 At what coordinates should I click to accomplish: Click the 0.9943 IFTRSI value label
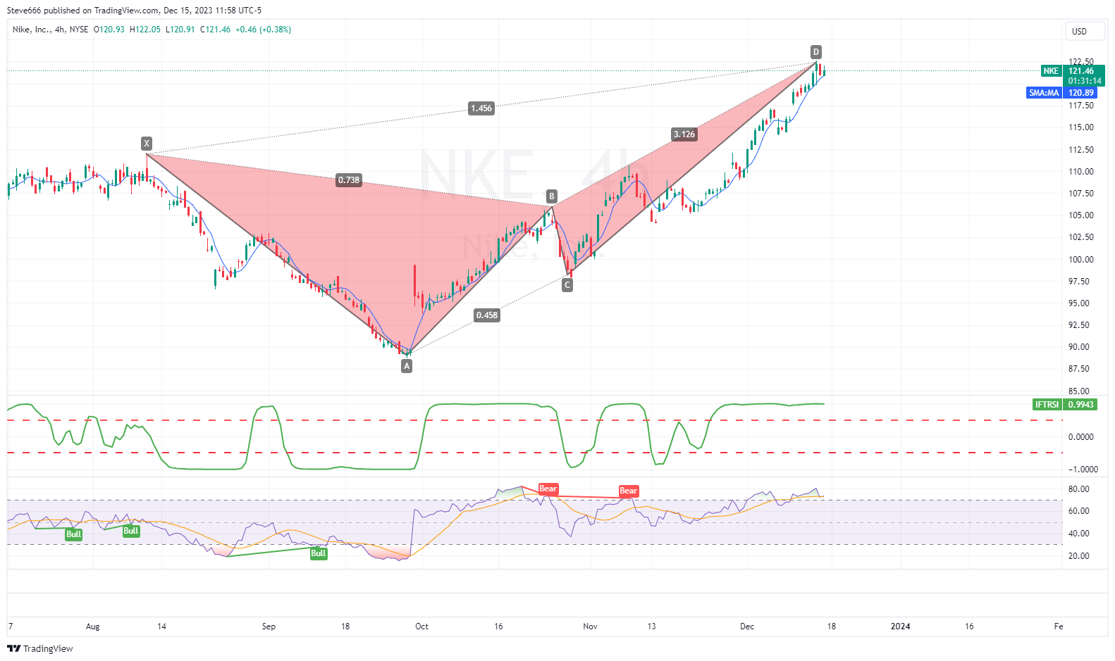(x=1081, y=405)
